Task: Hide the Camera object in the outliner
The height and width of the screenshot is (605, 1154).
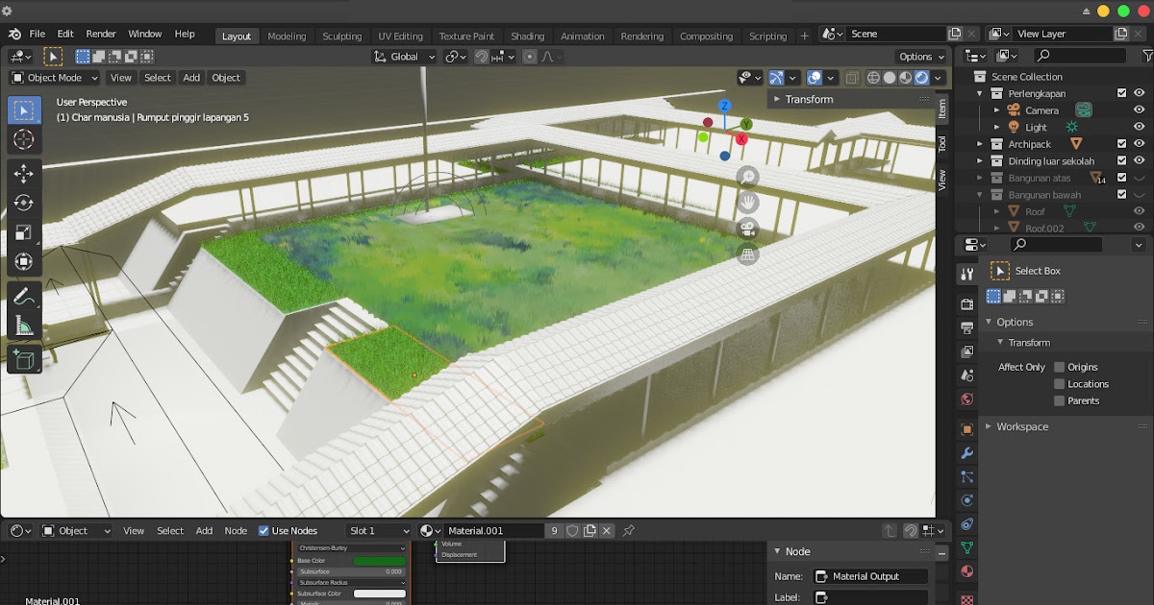Action: 1138,109
